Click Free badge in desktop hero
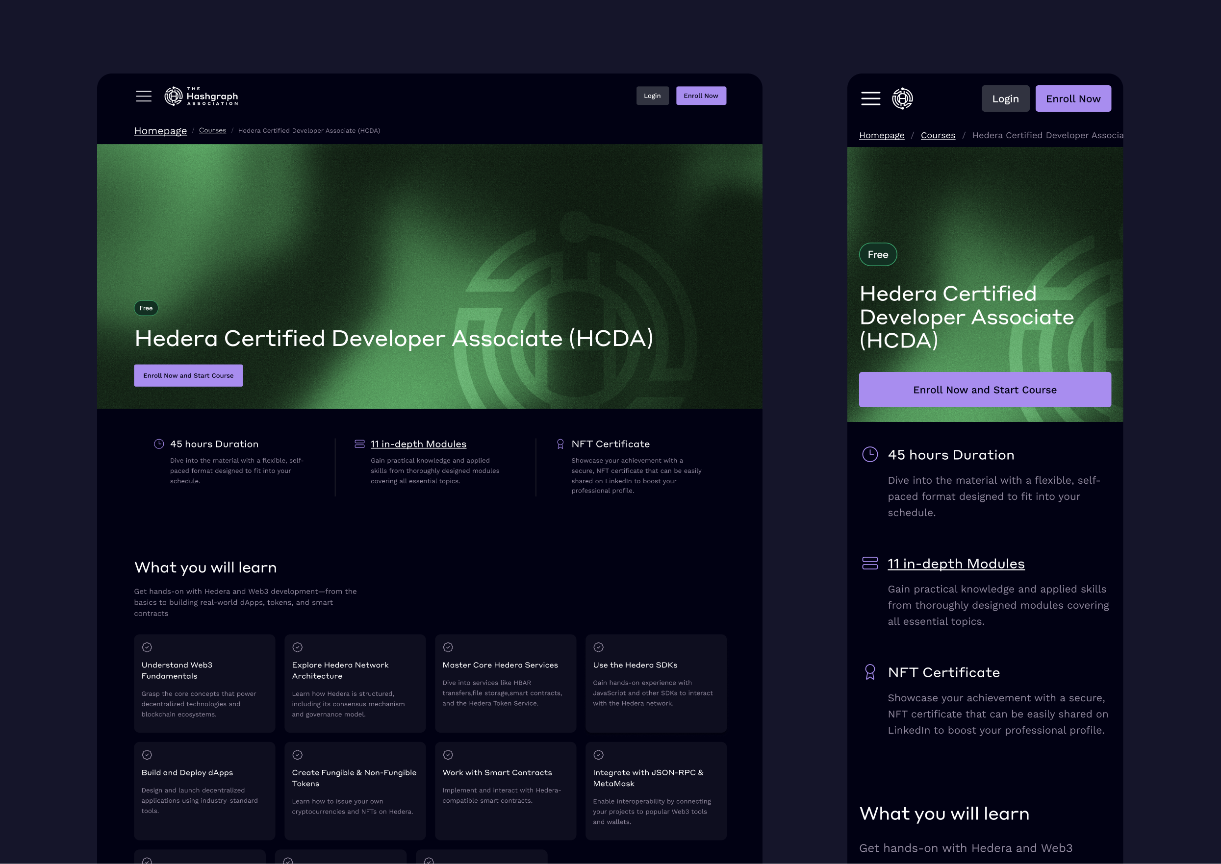 click(x=146, y=308)
